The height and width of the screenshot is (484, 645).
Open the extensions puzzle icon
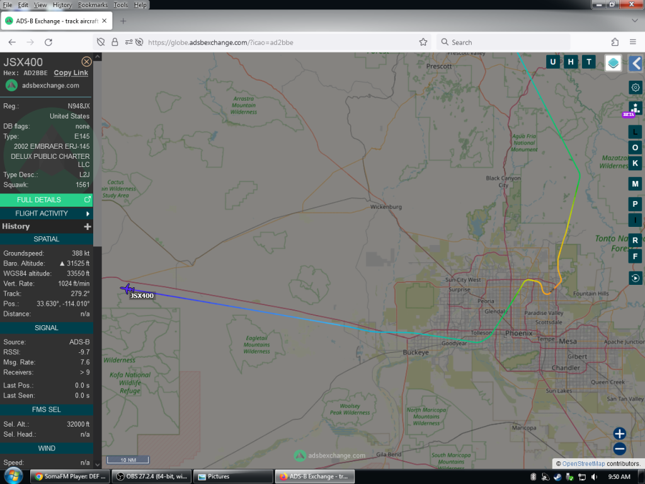615,42
